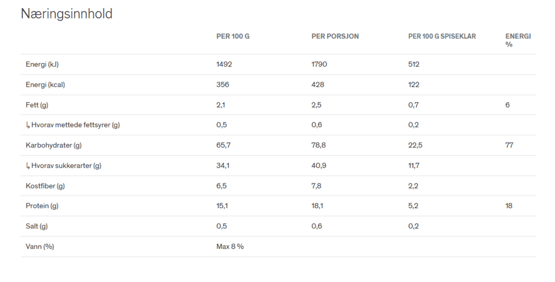Screen dimensions: 555x282
Task: Click the ENERGI % column header
Action: [518, 40]
